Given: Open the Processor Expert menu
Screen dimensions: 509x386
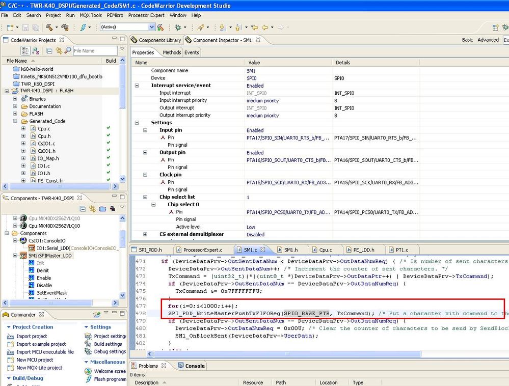Looking at the screenshot, I should (146, 15).
